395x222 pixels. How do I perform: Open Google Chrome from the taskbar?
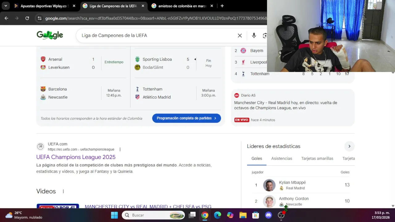pos(205,215)
